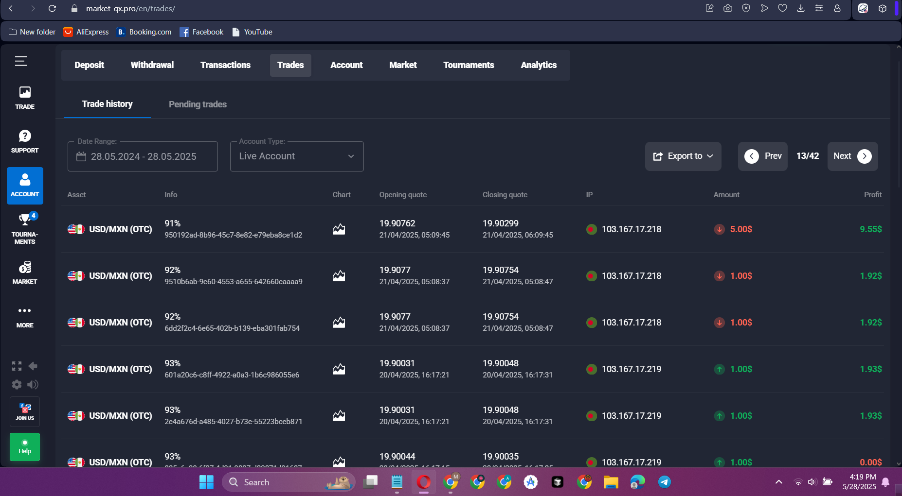The width and height of the screenshot is (902, 496).
Task: Open the calendar in the Date Range field
Action: 81,156
